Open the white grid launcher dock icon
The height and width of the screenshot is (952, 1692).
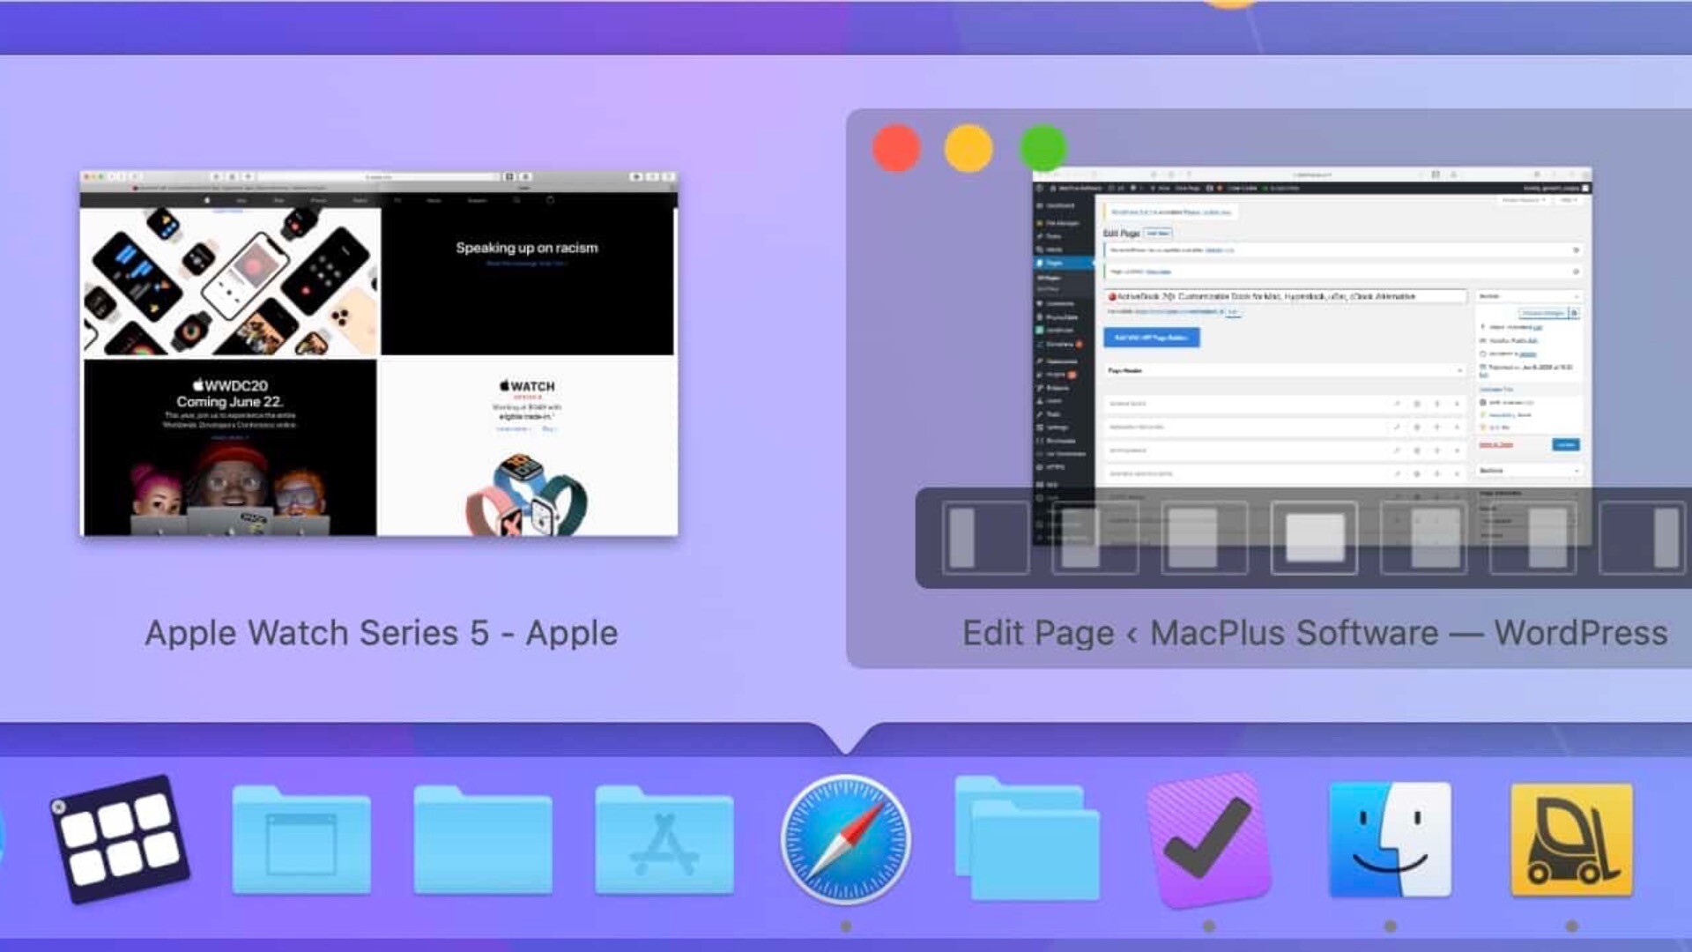click(119, 838)
